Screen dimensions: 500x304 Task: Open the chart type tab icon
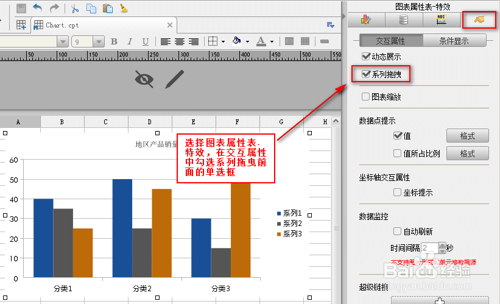click(366, 19)
